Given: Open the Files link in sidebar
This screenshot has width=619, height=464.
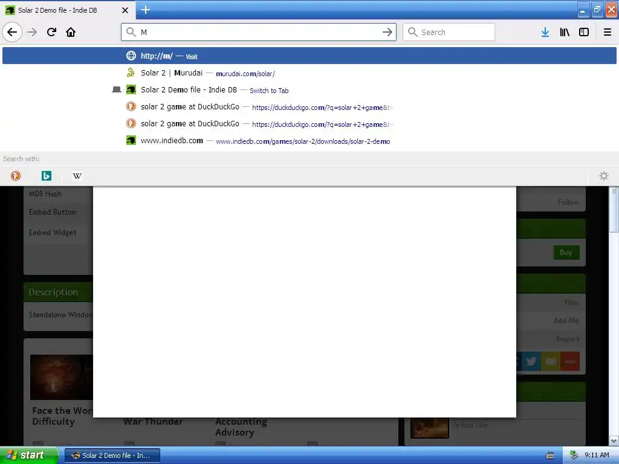Looking at the screenshot, I should 572,303.
